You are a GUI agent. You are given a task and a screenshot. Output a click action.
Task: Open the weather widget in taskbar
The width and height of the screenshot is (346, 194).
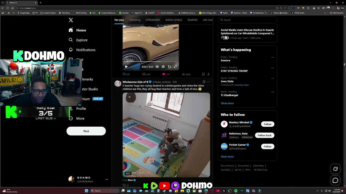[x=10, y=191]
